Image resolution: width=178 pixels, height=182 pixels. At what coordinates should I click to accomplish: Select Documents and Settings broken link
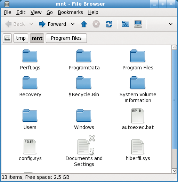84,151
